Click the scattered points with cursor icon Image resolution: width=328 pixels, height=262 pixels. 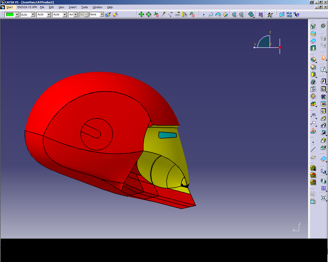point(270,15)
